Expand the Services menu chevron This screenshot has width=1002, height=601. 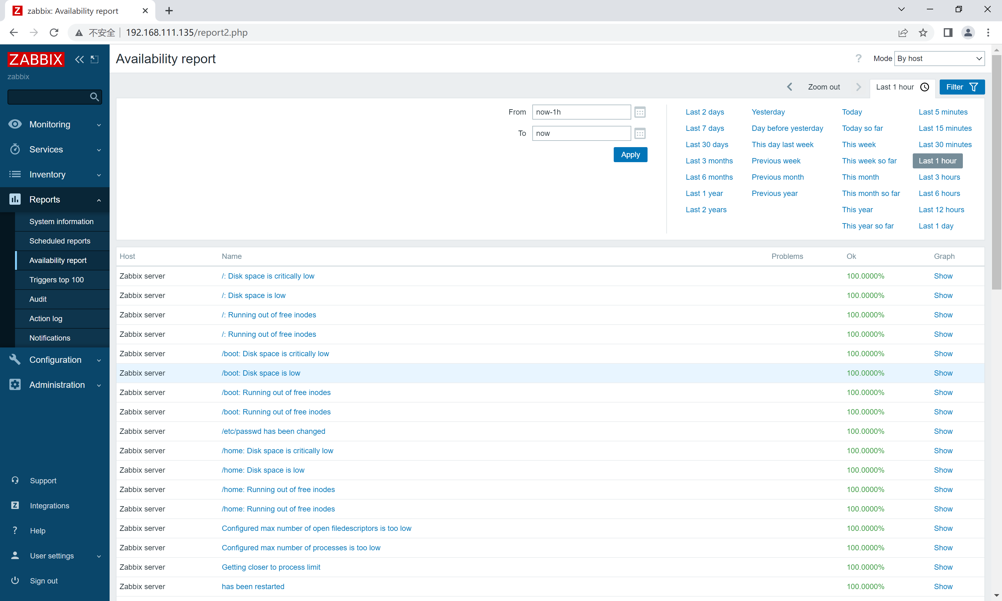(99, 150)
